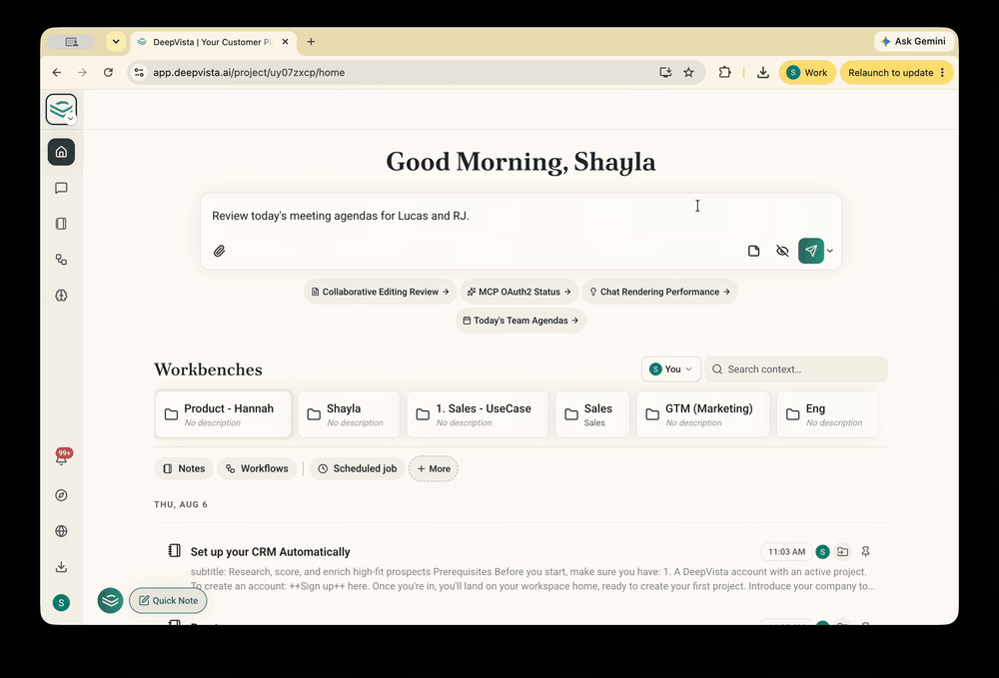Click the site info icon in address bar
The width and height of the screenshot is (999, 678).
[x=139, y=73]
